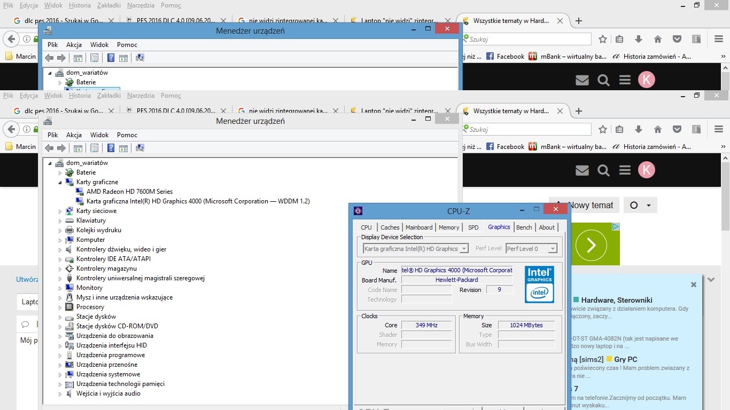This screenshot has height=410, width=730.
Task: Click the Intel HD Graphics 4000 device icon
Action: pos(80,201)
